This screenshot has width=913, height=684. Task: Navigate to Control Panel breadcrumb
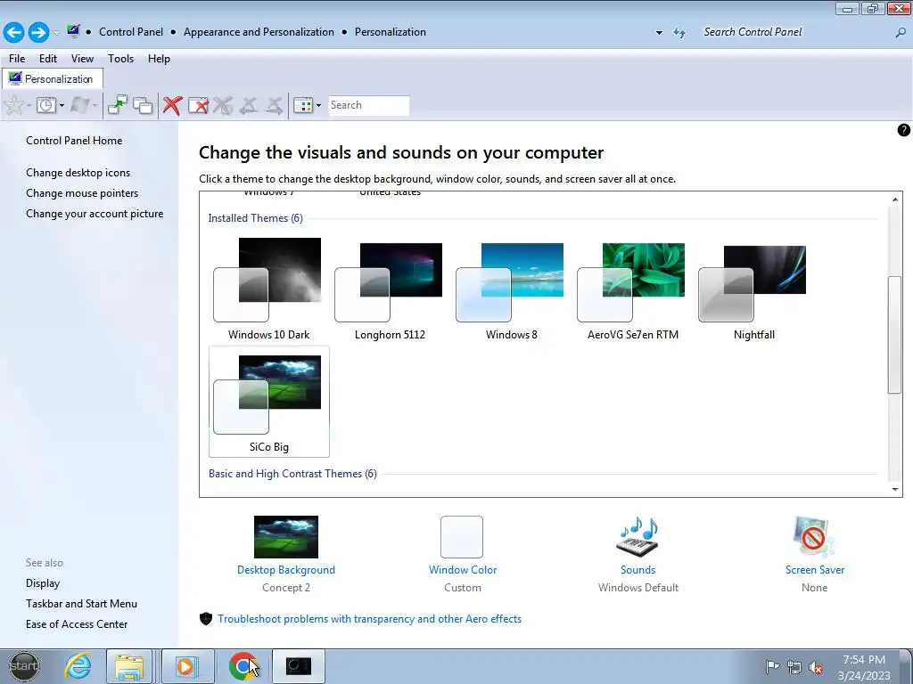[131, 32]
